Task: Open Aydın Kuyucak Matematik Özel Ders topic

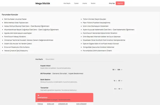Action: 109,30
